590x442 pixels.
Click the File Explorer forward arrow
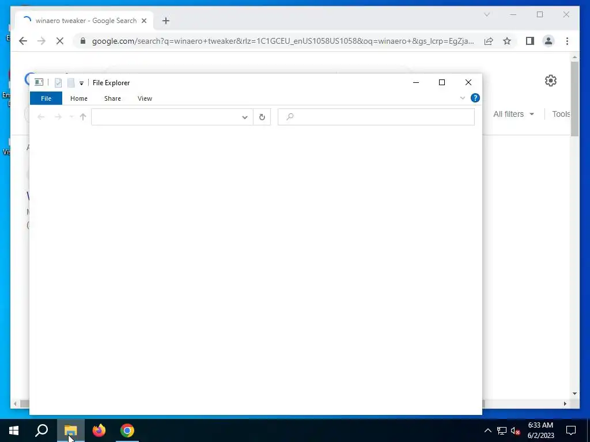pyautogui.click(x=58, y=117)
